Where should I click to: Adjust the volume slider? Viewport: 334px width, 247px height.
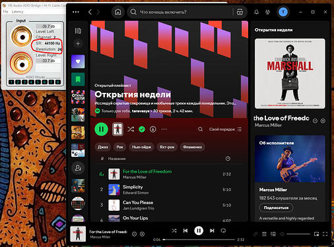298,234
